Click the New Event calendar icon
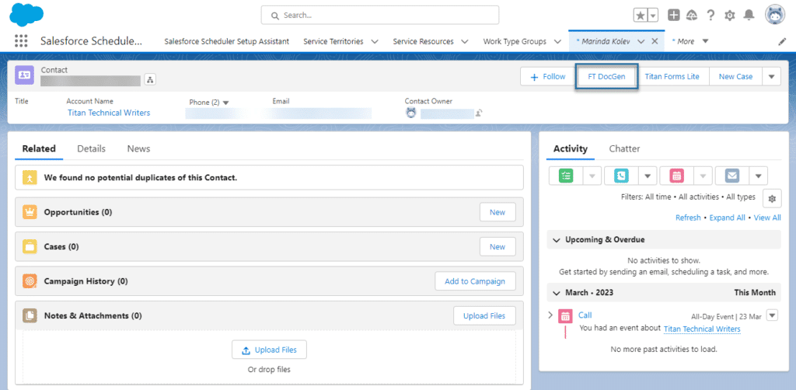796x390 pixels. 676,176
